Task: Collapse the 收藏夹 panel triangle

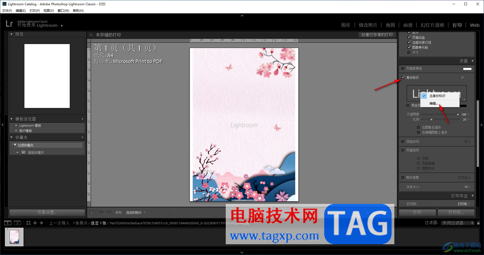Action: pyautogui.click(x=12, y=137)
